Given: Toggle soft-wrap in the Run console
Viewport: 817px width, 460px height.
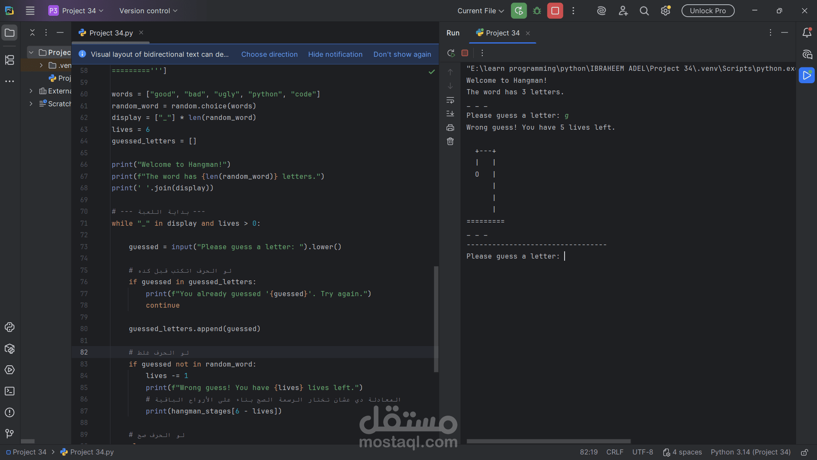Looking at the screenshot, I should pyautogui.click(x=450, y=101).
